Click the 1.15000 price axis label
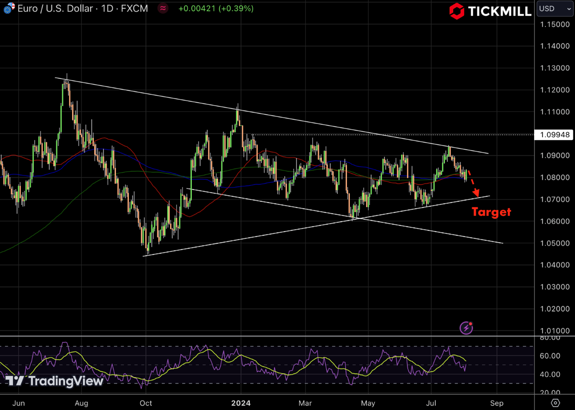 tap(555, 25)
